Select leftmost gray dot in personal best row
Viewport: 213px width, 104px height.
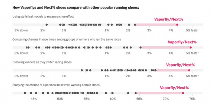tap(25, 93)
